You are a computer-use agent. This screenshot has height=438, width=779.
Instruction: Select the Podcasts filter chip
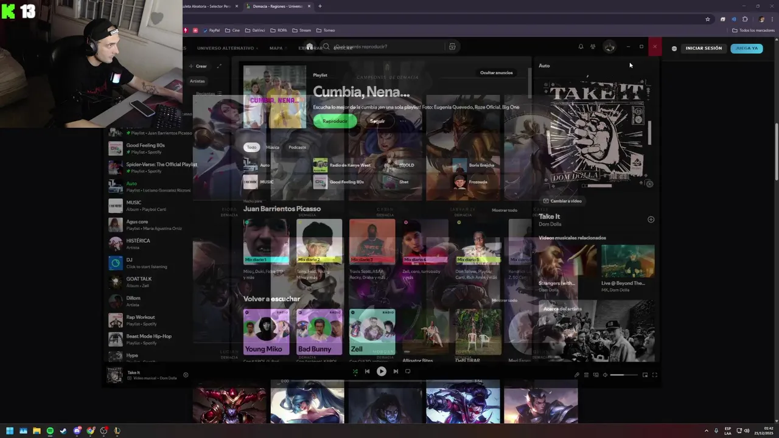297,147
